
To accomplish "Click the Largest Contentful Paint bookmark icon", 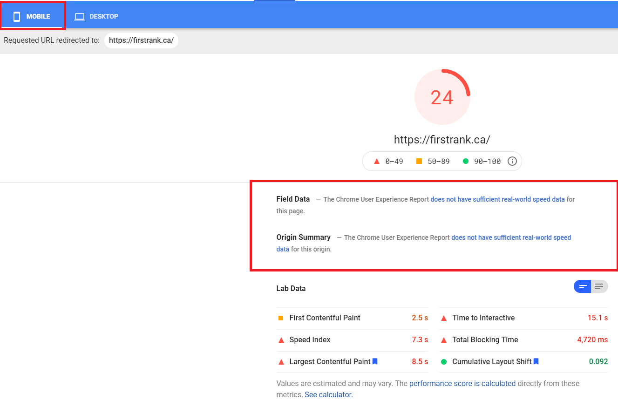I will tap(375, 361).
